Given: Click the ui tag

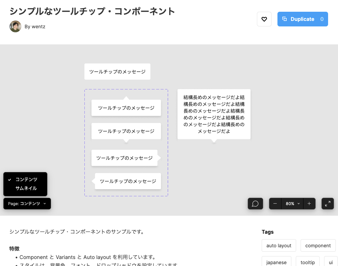Looking at the screenshot, I should coord(331,262).
